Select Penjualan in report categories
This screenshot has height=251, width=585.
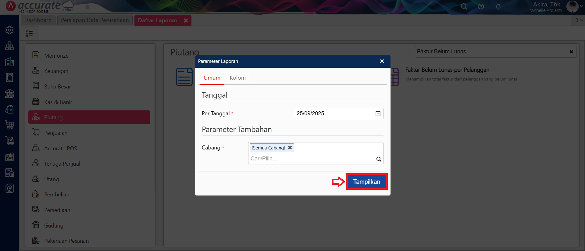coord(56,133)
